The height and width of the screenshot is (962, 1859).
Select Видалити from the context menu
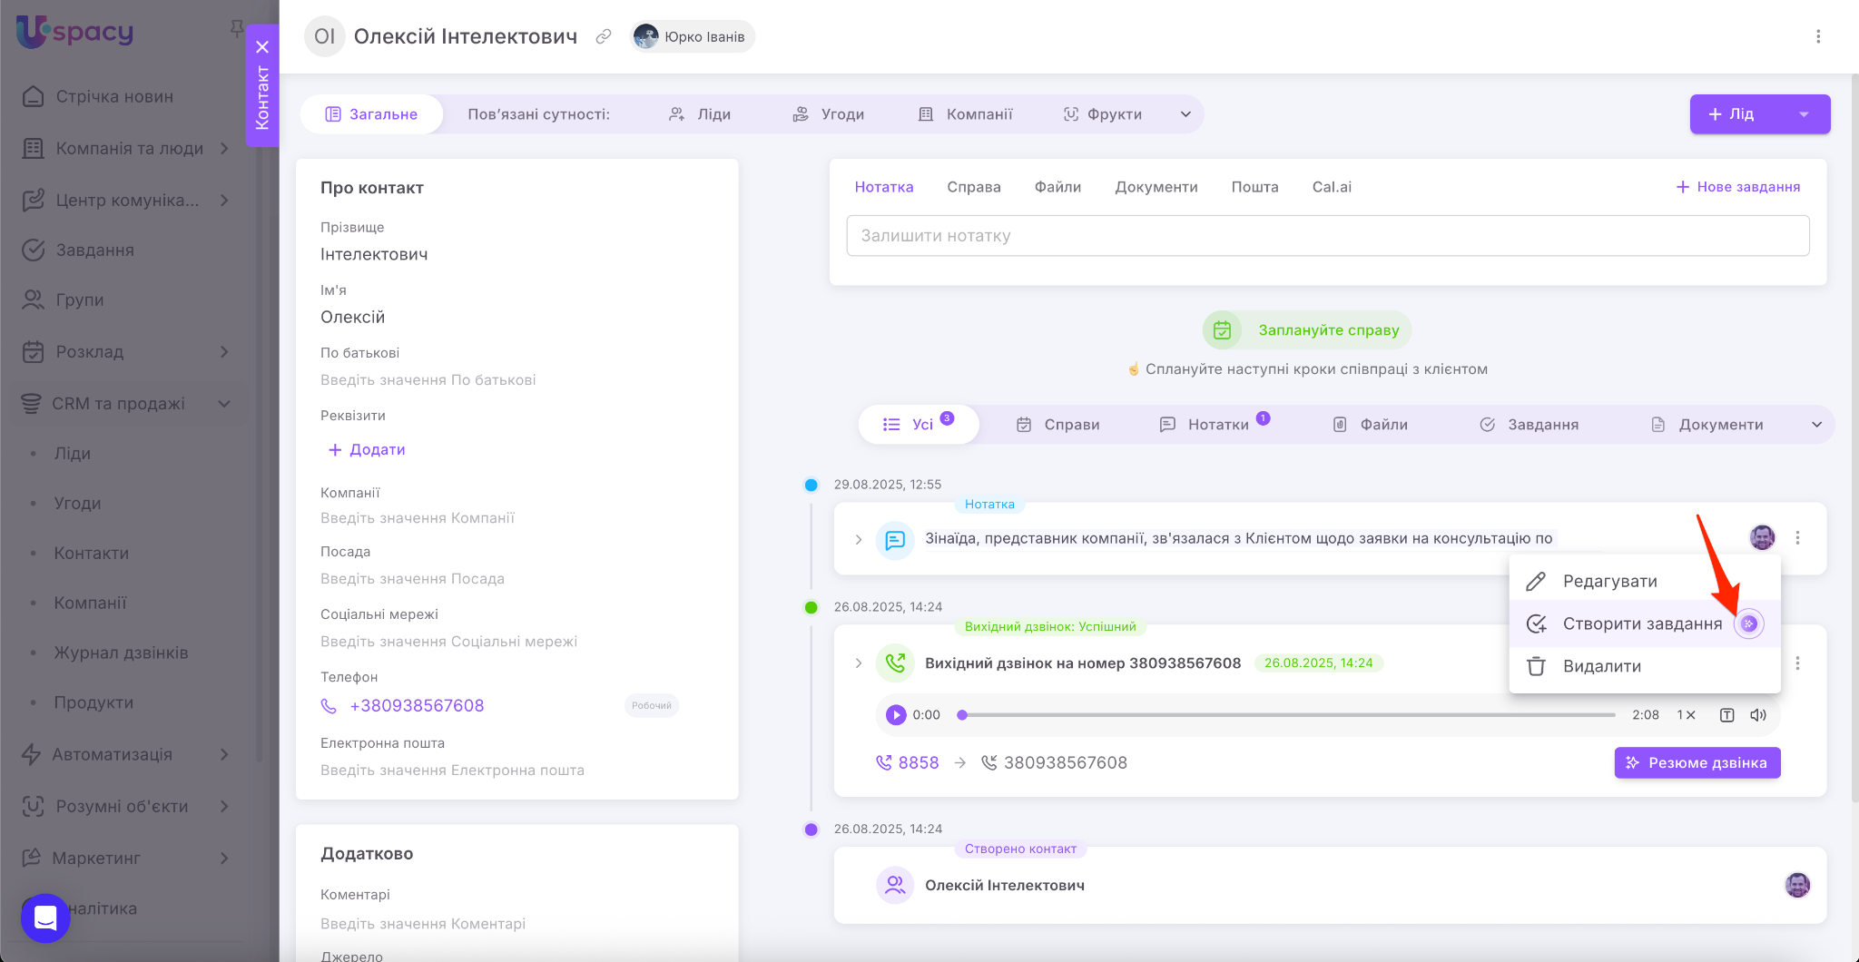coord(1601,666)
